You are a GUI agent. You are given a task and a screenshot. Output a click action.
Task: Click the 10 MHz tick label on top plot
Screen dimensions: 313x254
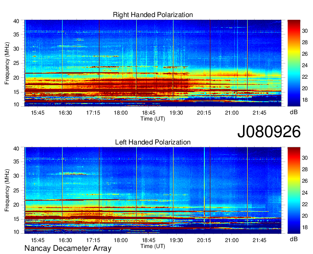tap(16, 104)
